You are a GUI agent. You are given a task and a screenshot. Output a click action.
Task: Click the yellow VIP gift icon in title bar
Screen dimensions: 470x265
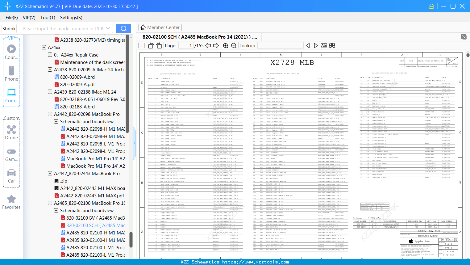pos(431,6)
